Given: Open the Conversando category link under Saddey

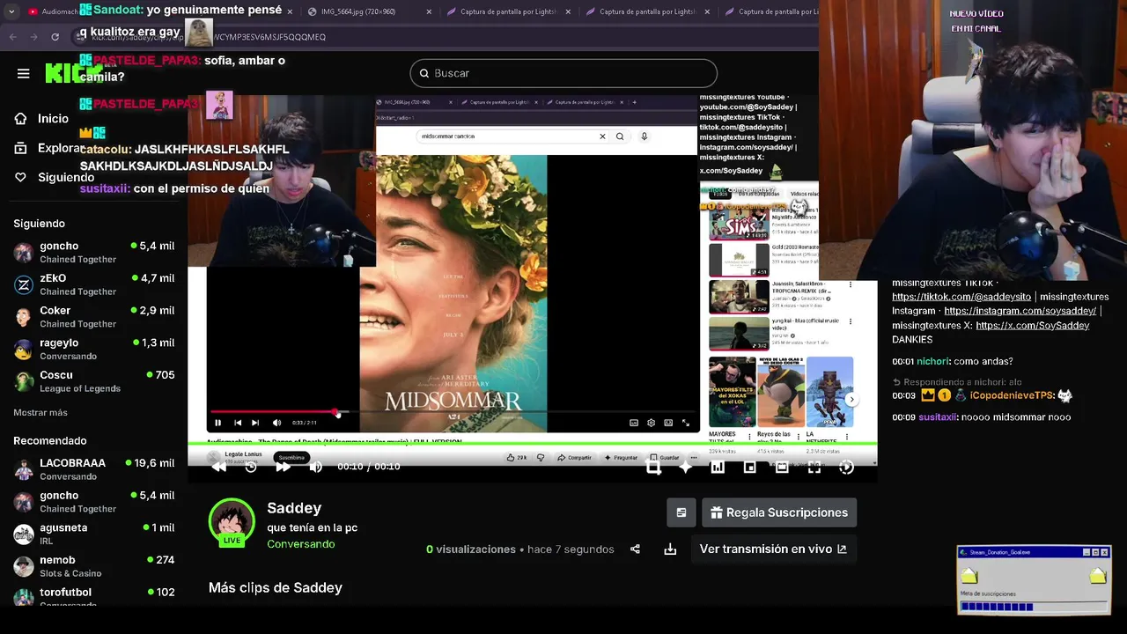Looking at the screenshot, I should 300,544.
